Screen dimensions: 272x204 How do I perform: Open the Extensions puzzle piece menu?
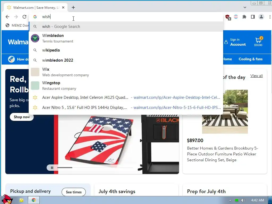(x=244, y=17)
